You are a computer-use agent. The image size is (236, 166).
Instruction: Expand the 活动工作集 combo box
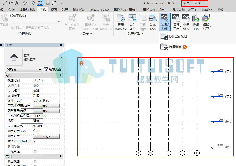pos(36,22)
